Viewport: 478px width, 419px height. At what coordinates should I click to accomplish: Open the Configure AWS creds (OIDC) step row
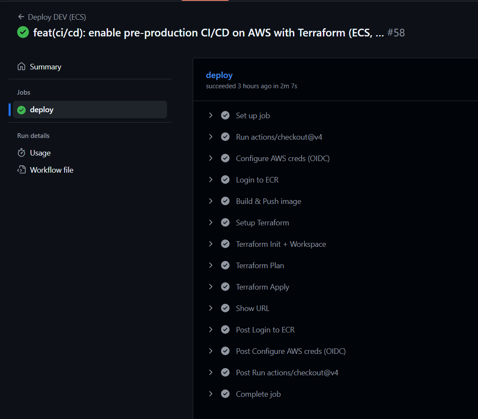click(x=283, y=159)
